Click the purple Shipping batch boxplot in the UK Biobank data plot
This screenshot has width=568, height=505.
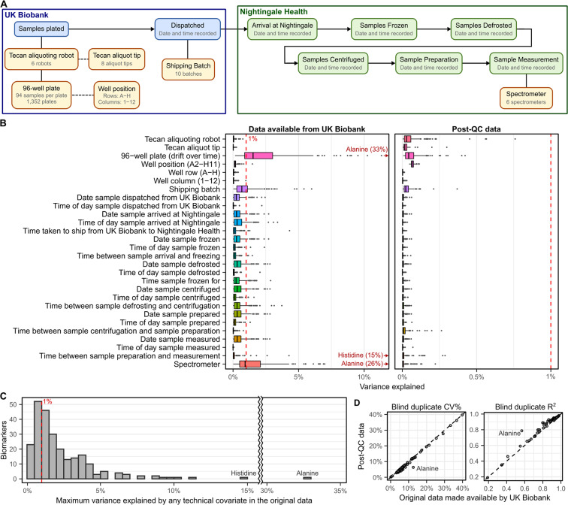tap(242, 189)
